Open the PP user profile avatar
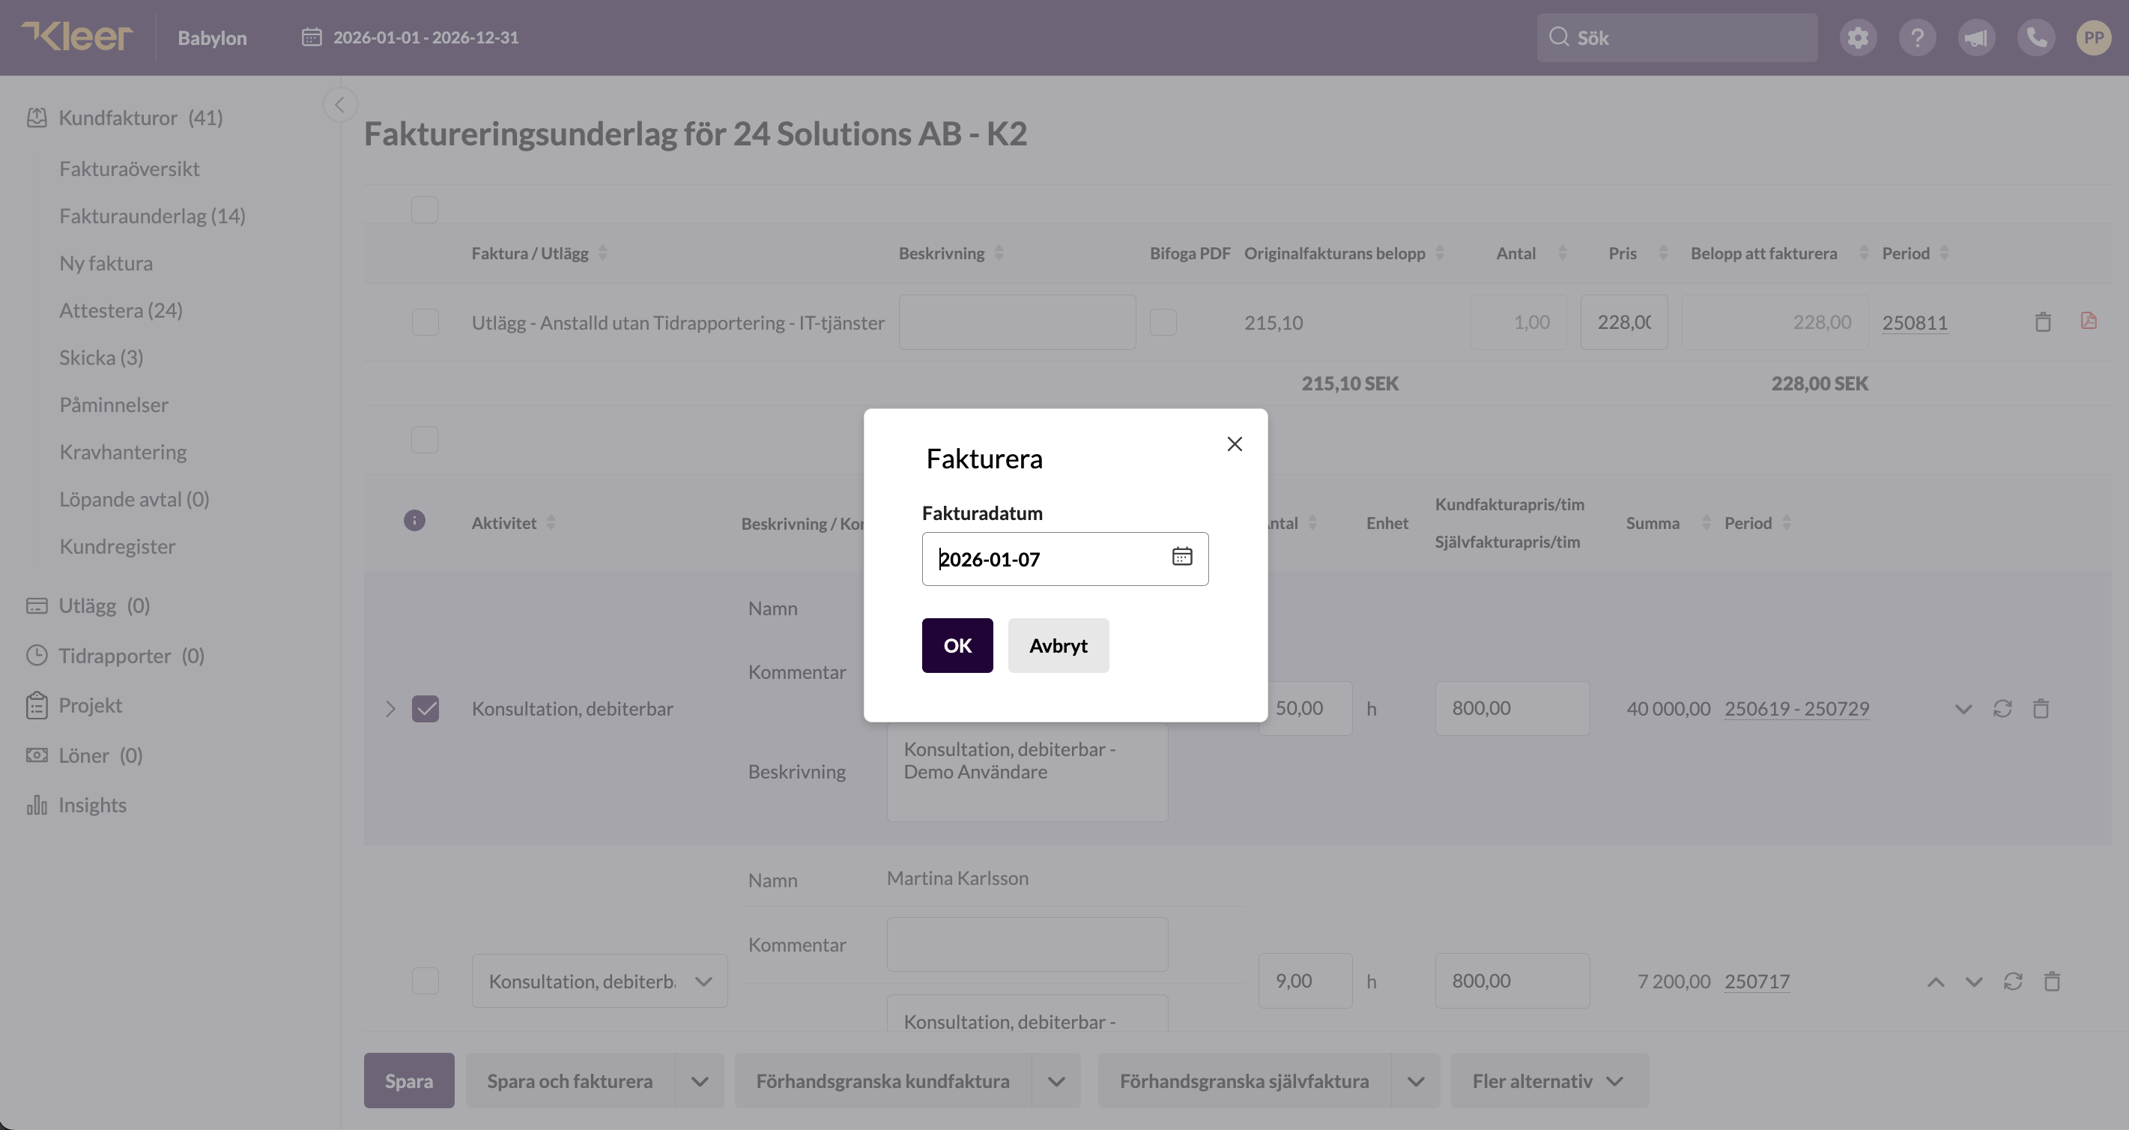Image resolution: width=2129 pixels, height=1130 pixels. (x=2094, y=38)
